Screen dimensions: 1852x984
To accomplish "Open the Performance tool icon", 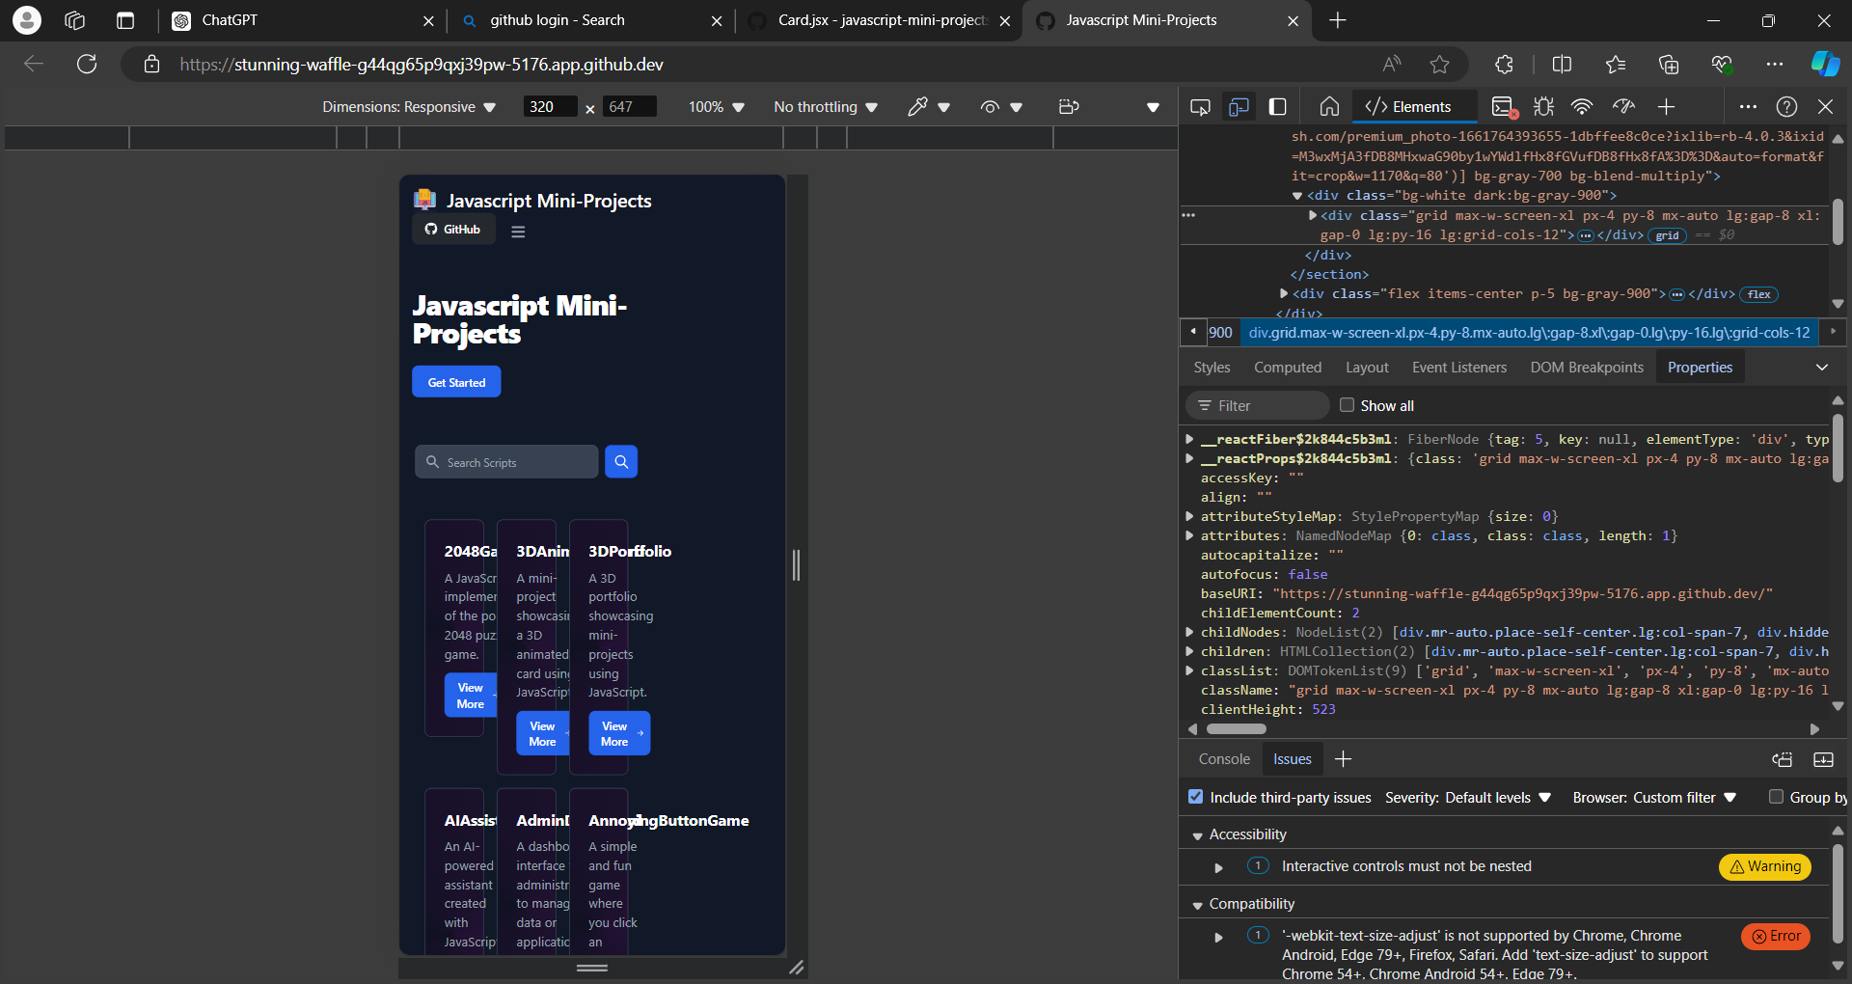I will coord(1624,107).
